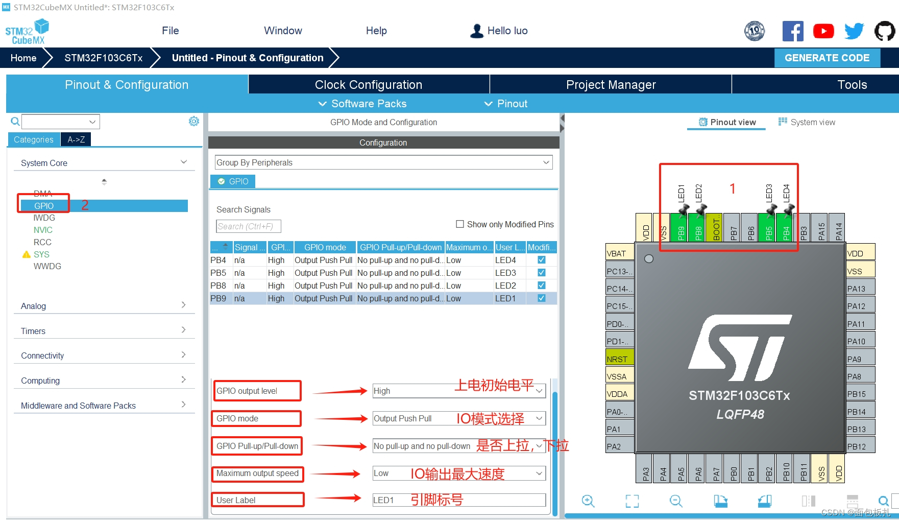Click the SYS warning triangle icon
899x522 pixels.
click(27, 254)
